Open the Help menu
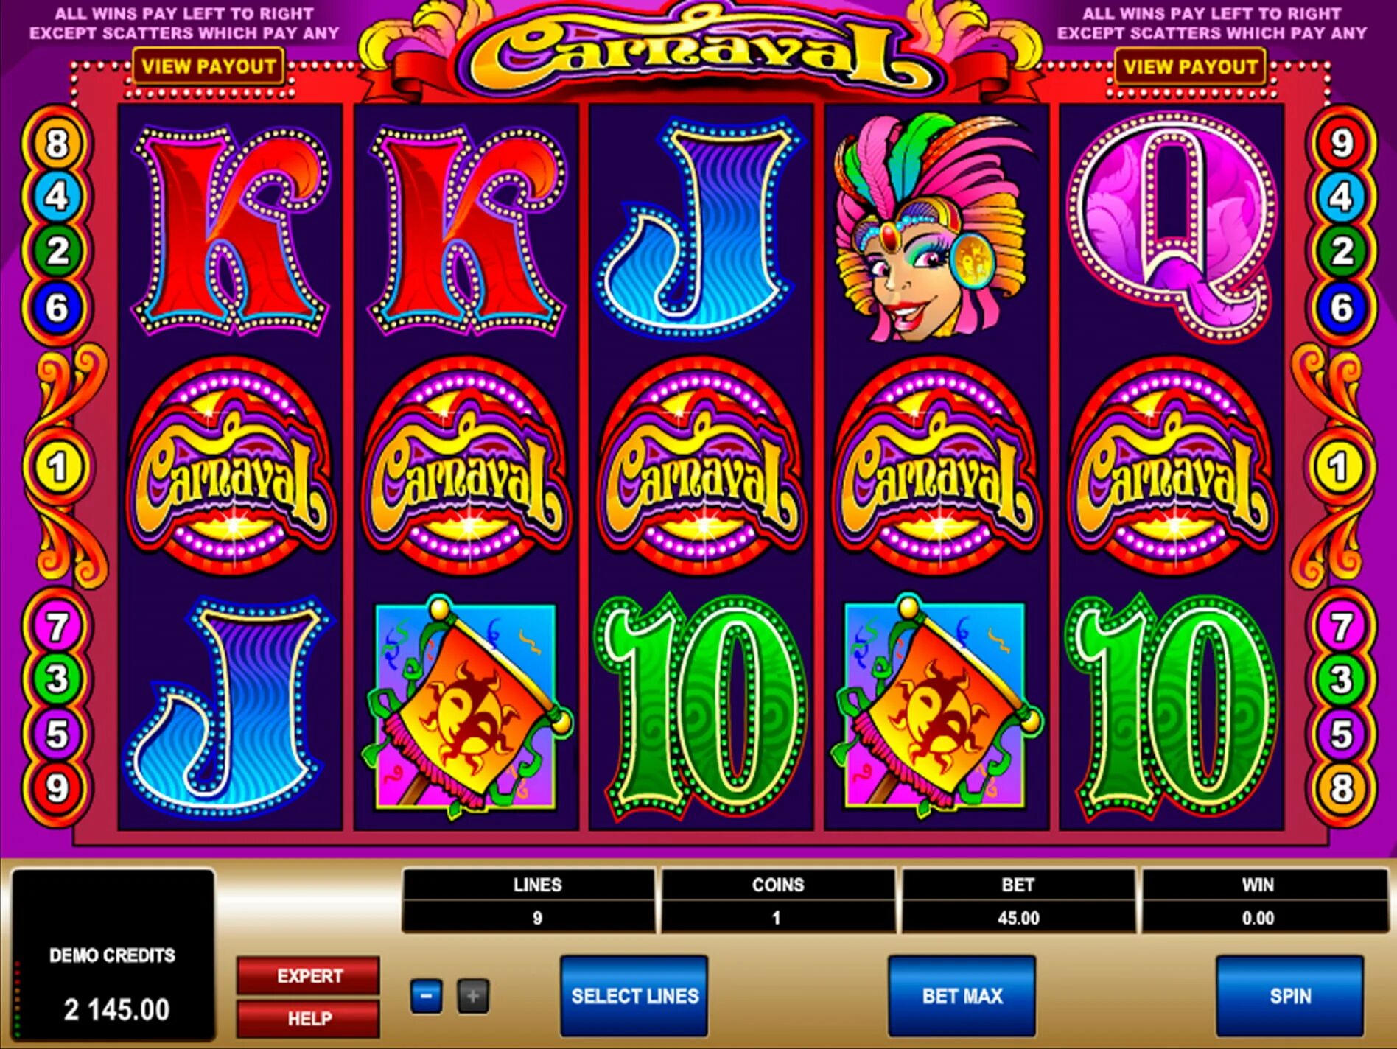The height and width of the screenshot is (1049, 1397). [x=309, y=1018]
